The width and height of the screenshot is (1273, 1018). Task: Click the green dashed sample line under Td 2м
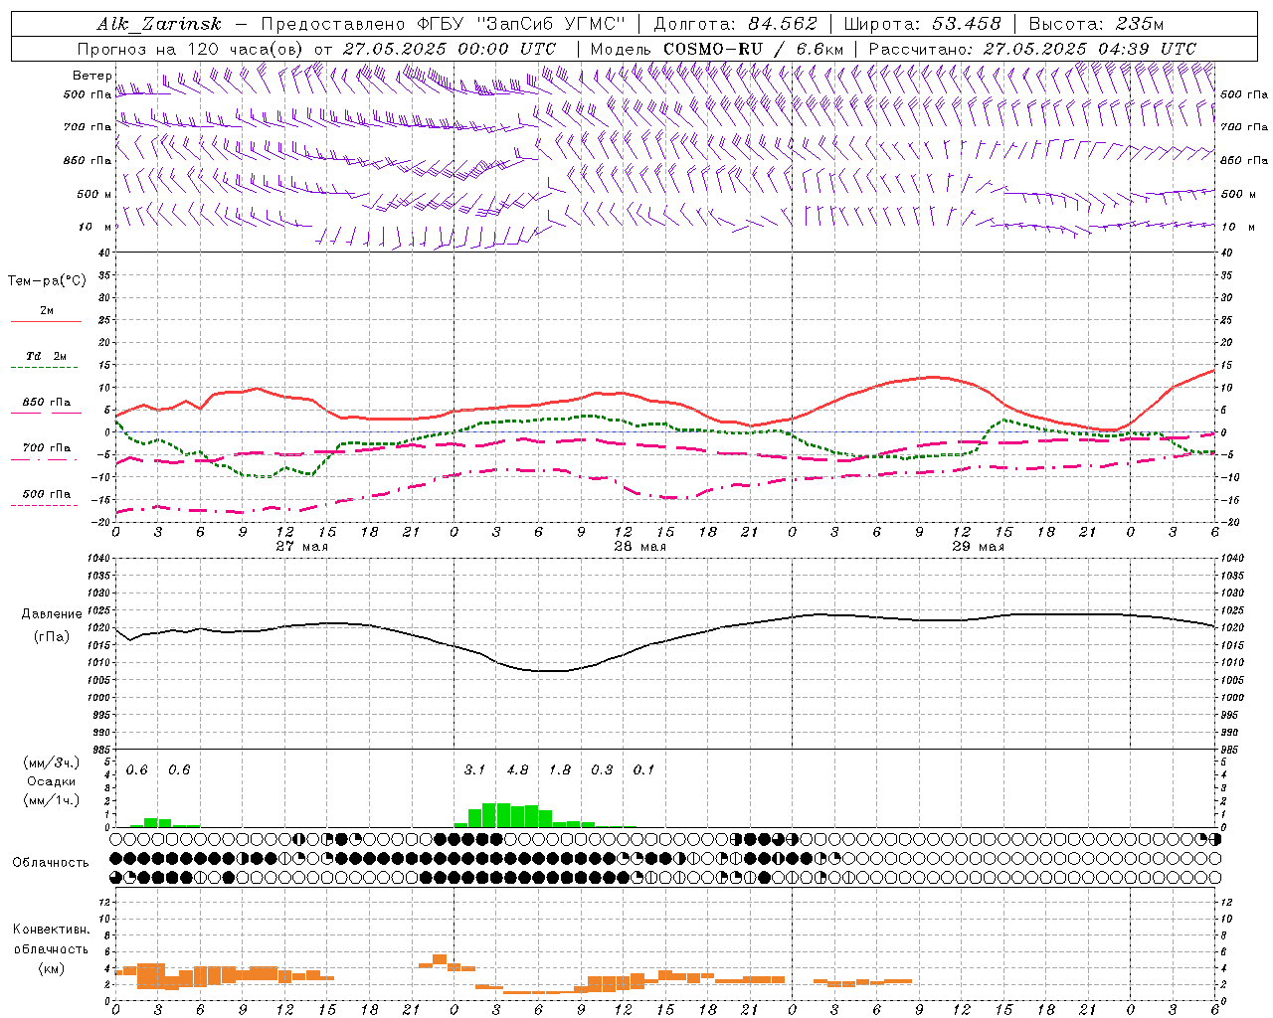click(x=46, y=368)
